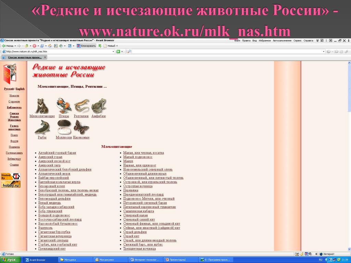Click the double-chevron icon after Справка
The image size is (351, 263).
317,41
